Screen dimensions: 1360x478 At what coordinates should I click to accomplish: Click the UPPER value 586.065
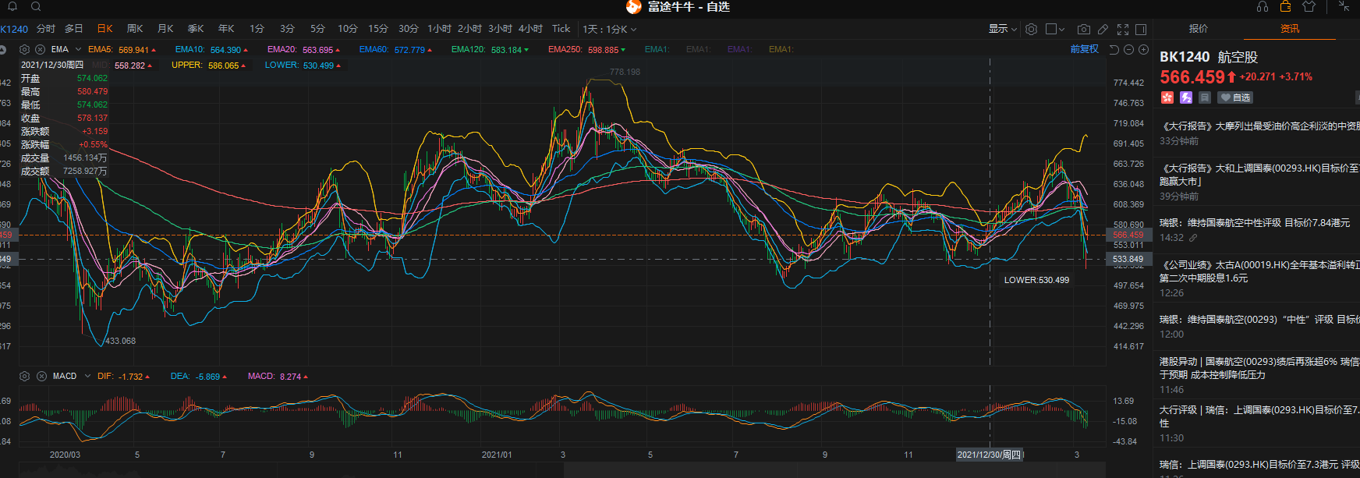[223, 66]
